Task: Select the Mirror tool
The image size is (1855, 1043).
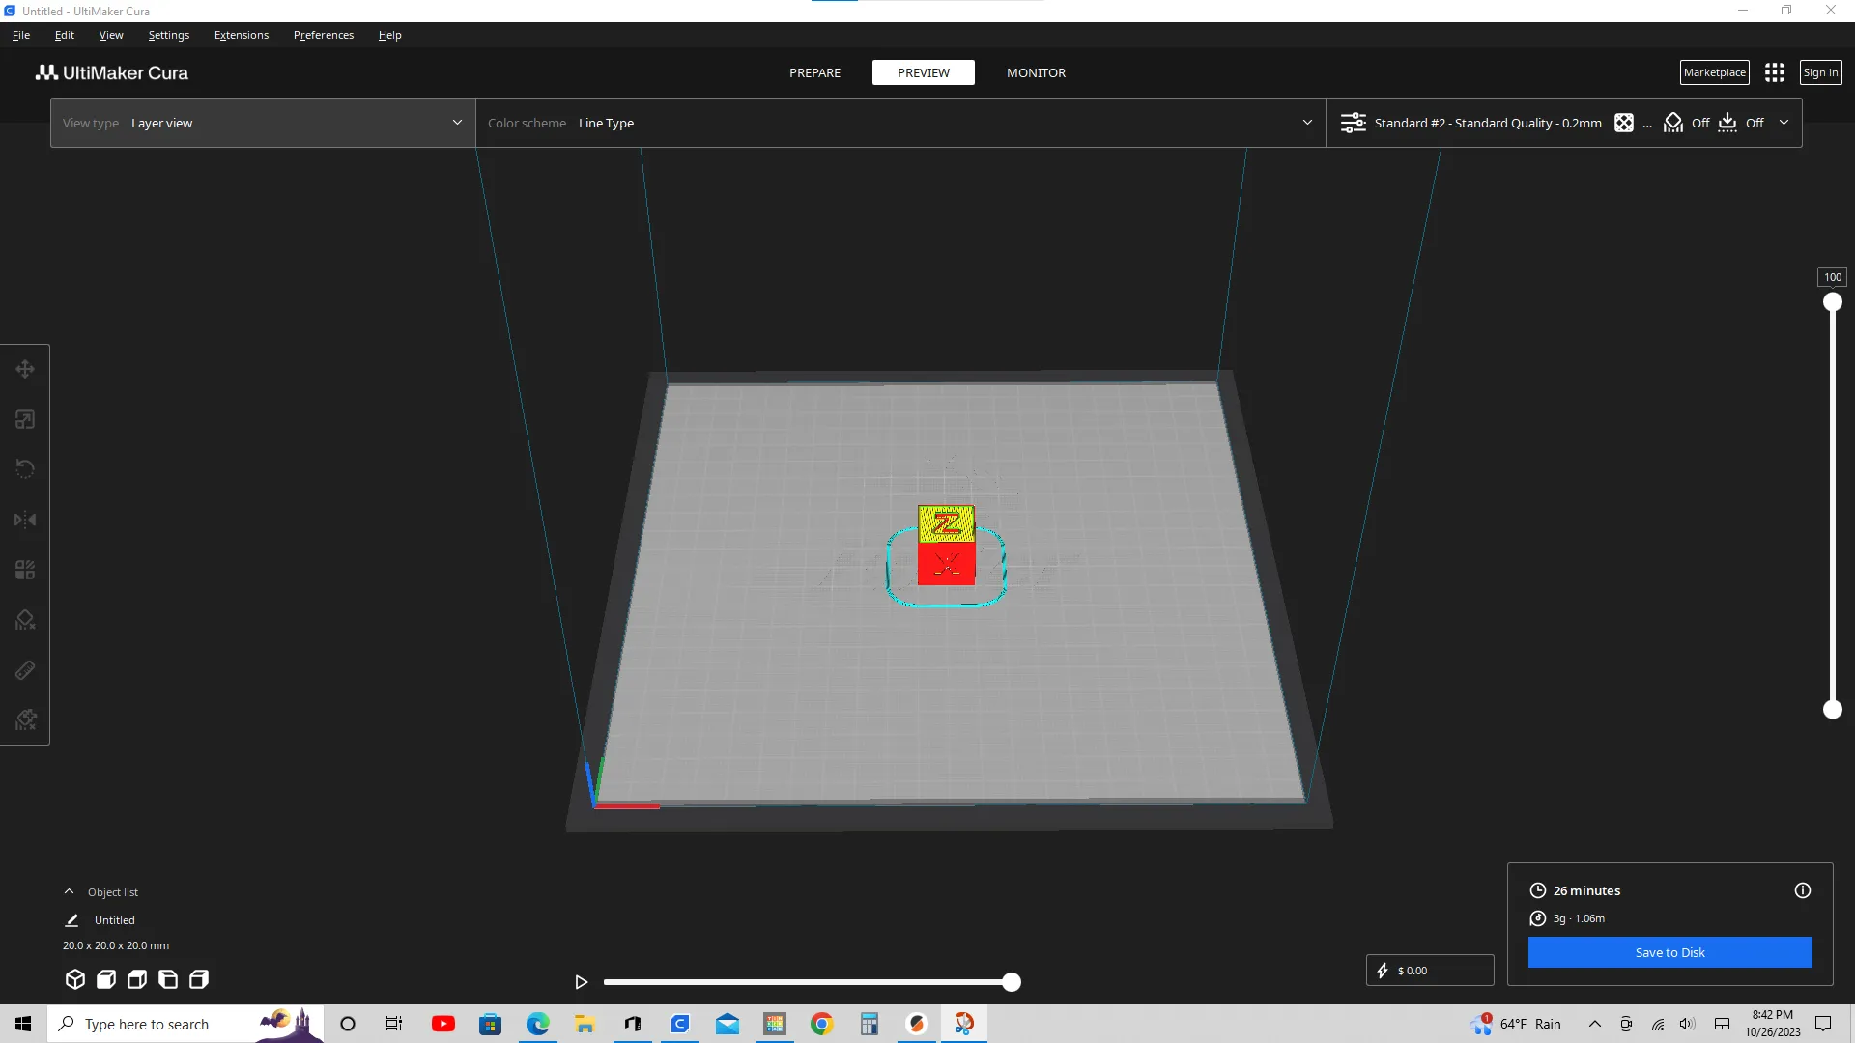Action: pyautogui.click(x=24, y=519)
